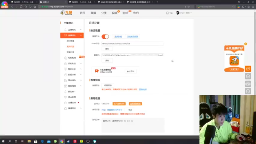256x144 pixels.
Task: Click the stream key field
Action: coord(132,55)
